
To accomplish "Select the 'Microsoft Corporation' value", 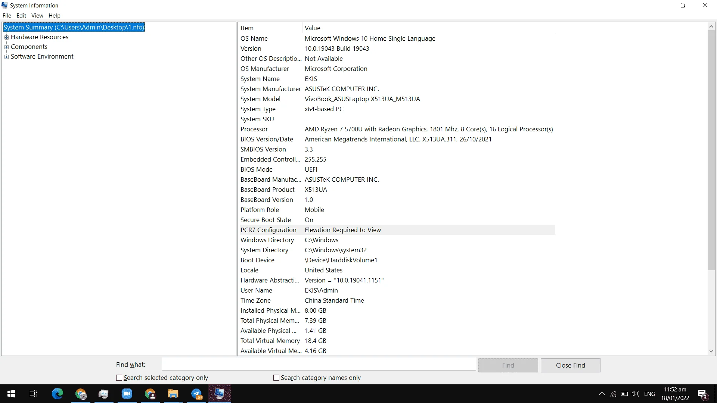I will point(336,69).
